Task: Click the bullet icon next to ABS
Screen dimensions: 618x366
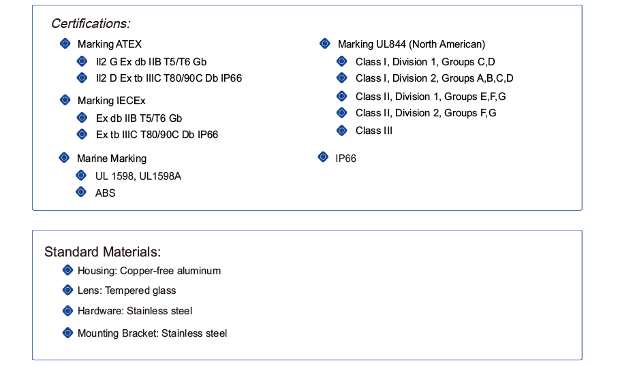Action: (82, 193)
